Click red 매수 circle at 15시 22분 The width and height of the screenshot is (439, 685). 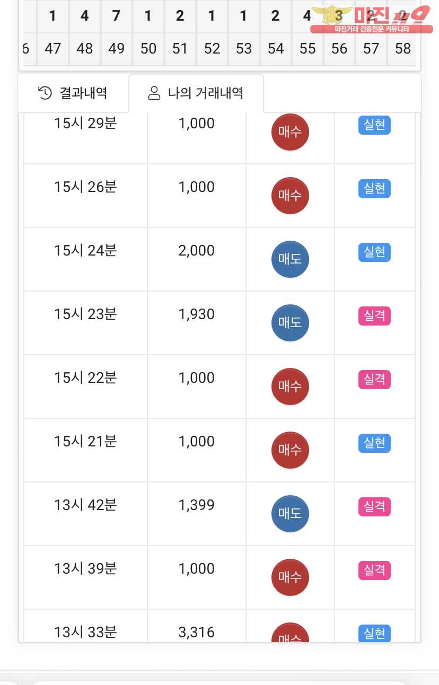[x=290, y=387]
